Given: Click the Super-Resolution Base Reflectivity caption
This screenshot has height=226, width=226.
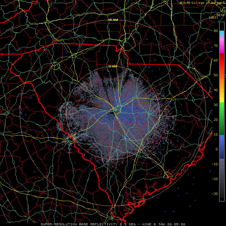Looking at the screenshot, I should (113, 224).
